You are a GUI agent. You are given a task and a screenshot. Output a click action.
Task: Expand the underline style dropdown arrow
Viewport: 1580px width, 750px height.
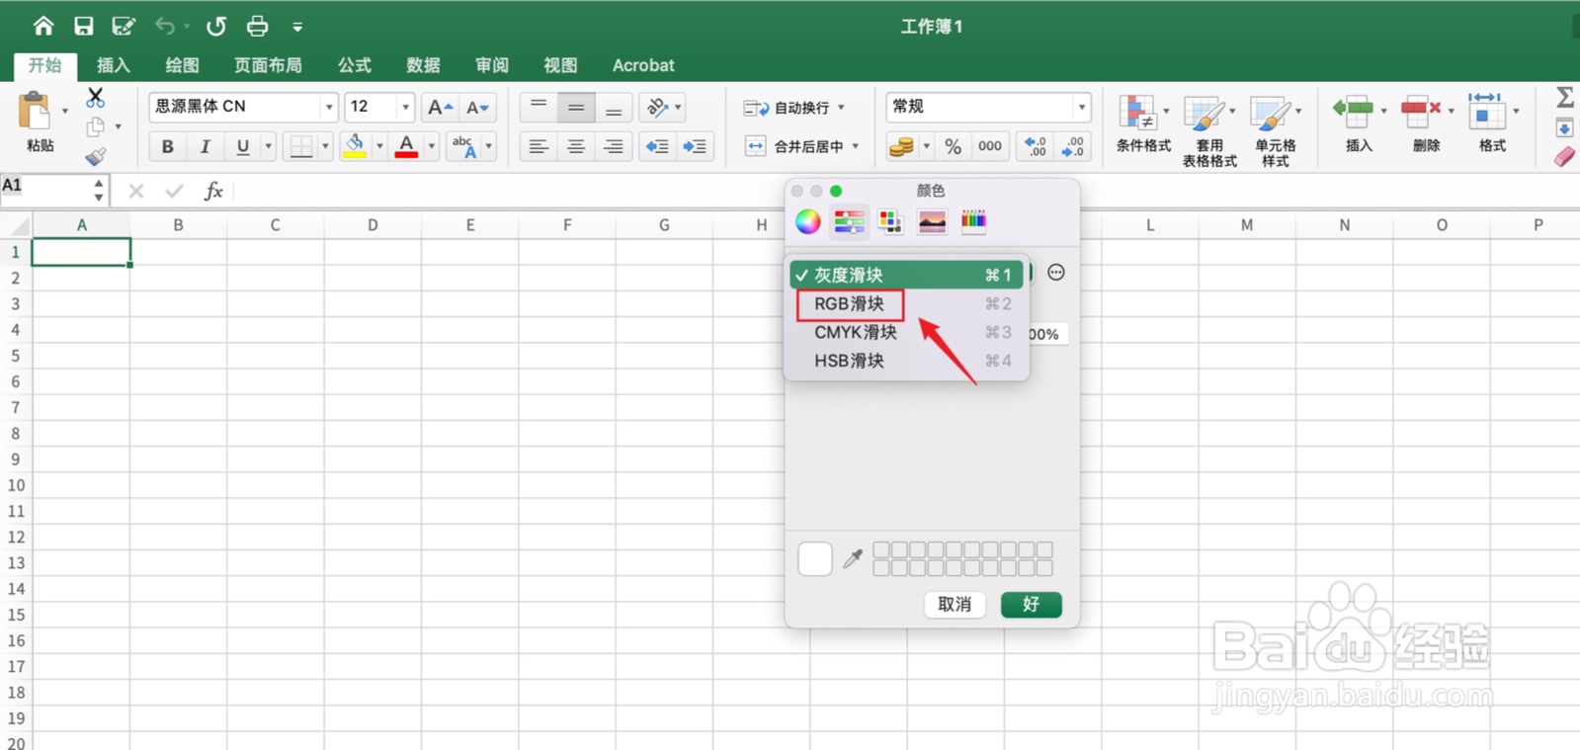(268, 146)
